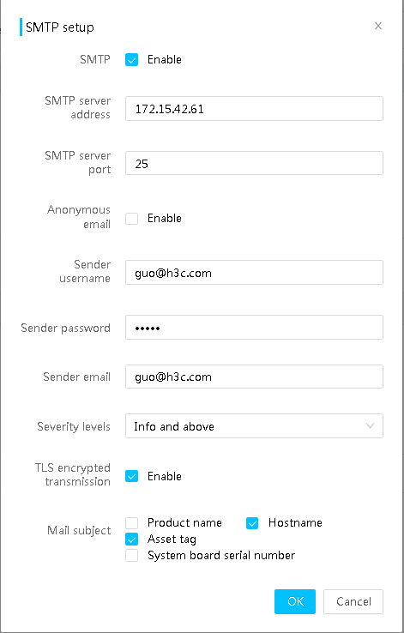
Task: Click the Severity levels dropdown arrow
Action: click(370, 426)
